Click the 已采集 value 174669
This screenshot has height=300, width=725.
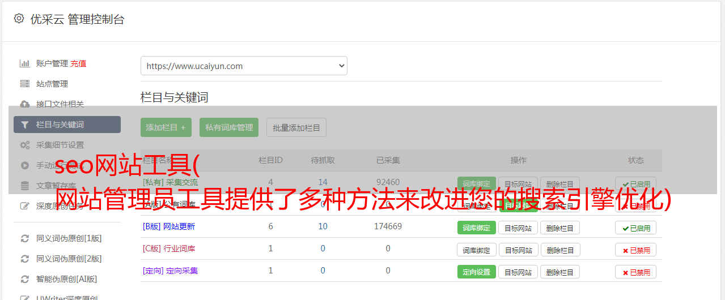click(388, 226)
